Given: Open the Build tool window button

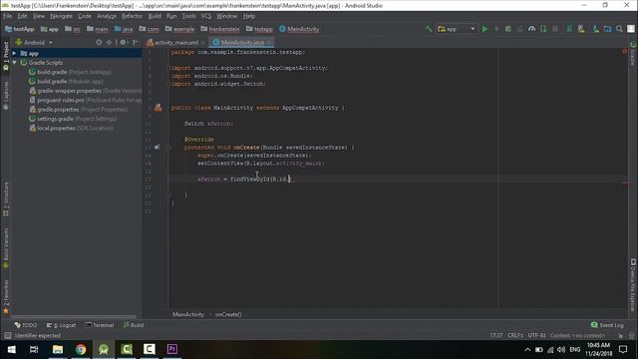Looking at the screenshot, I should pyautogui.click(x=134, y=325).
